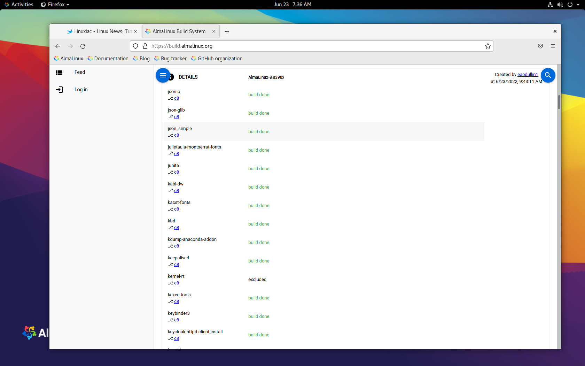Click the address bar URL field

(312, 46)
